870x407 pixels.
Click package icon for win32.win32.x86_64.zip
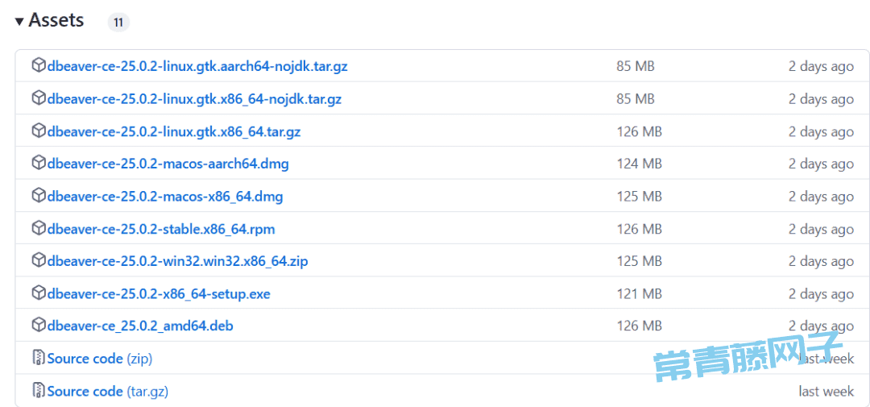pyautogui.click(x=39, y=261)
